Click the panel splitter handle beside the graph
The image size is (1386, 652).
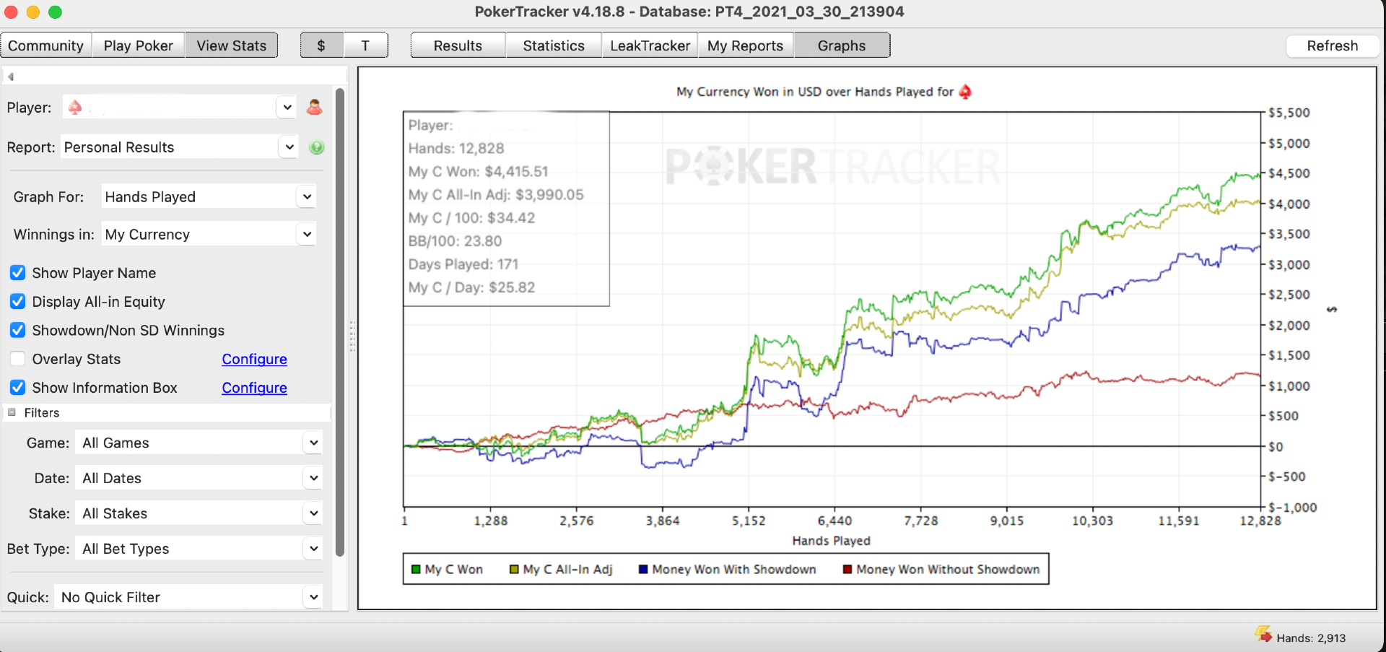352,336
